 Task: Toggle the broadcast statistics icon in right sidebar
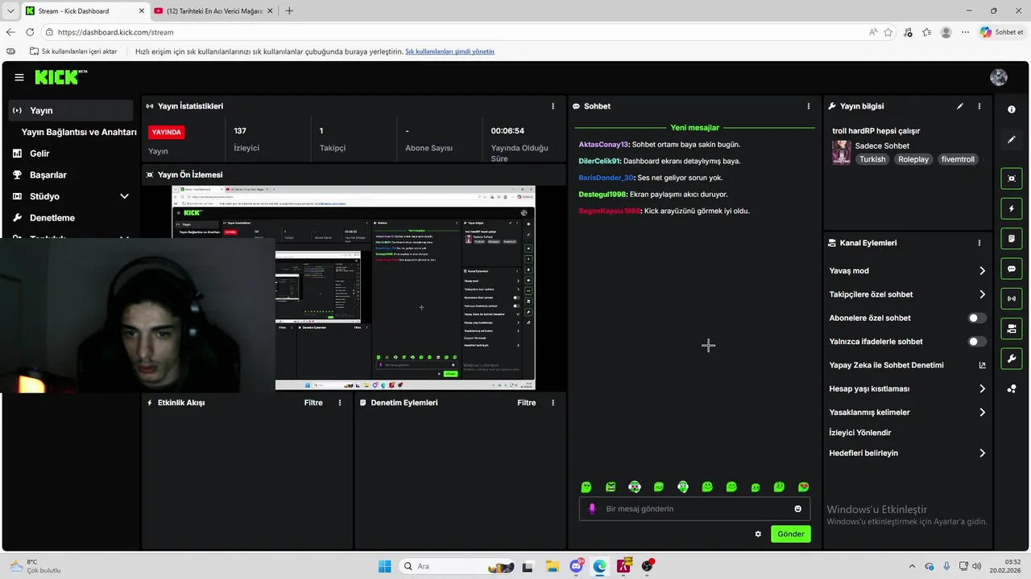(1012, 298)
